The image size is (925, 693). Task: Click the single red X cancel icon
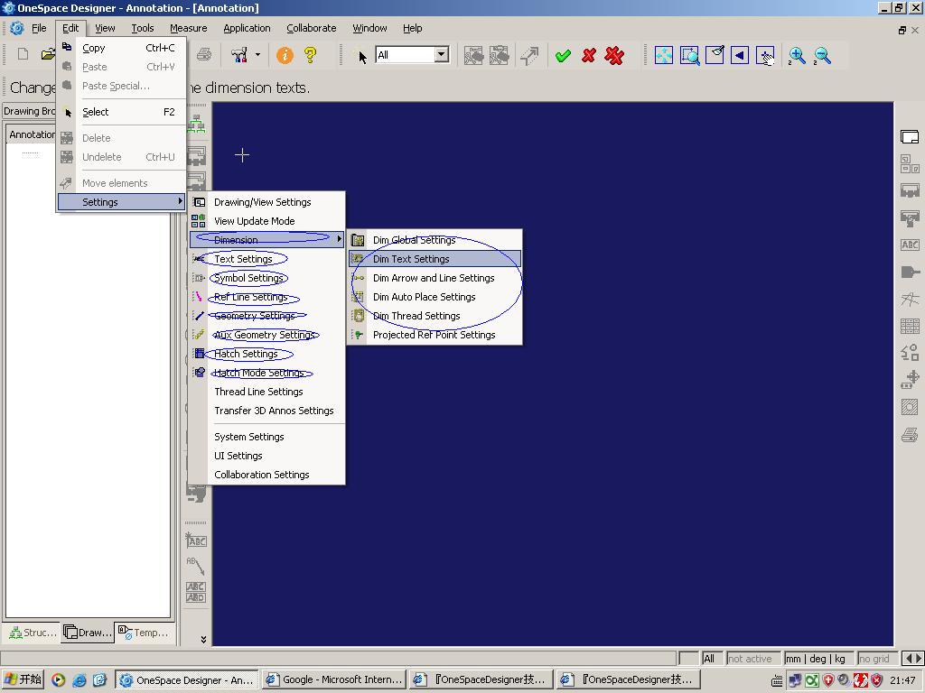pyautogui.click(x=589, y=56)
